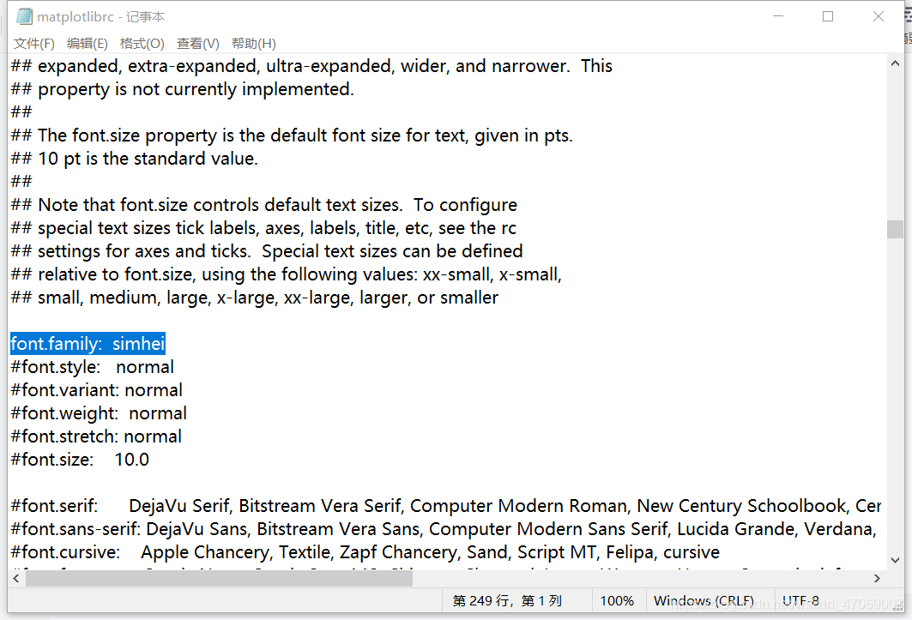Place cursor in the #font.size: 10.0 line

pyautogui.click(x=80, y=460)
